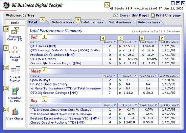Screen dimensions: 186x133
Task: Open Previous Day's Orders ($MM) link
Action: click(x=52, y=55)
